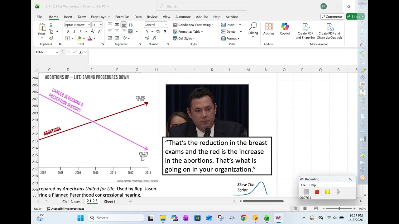This screenshot has height=224, width=399.
Task: Align text left in cells
Action: pyautogui.click(x=110, y=31)
